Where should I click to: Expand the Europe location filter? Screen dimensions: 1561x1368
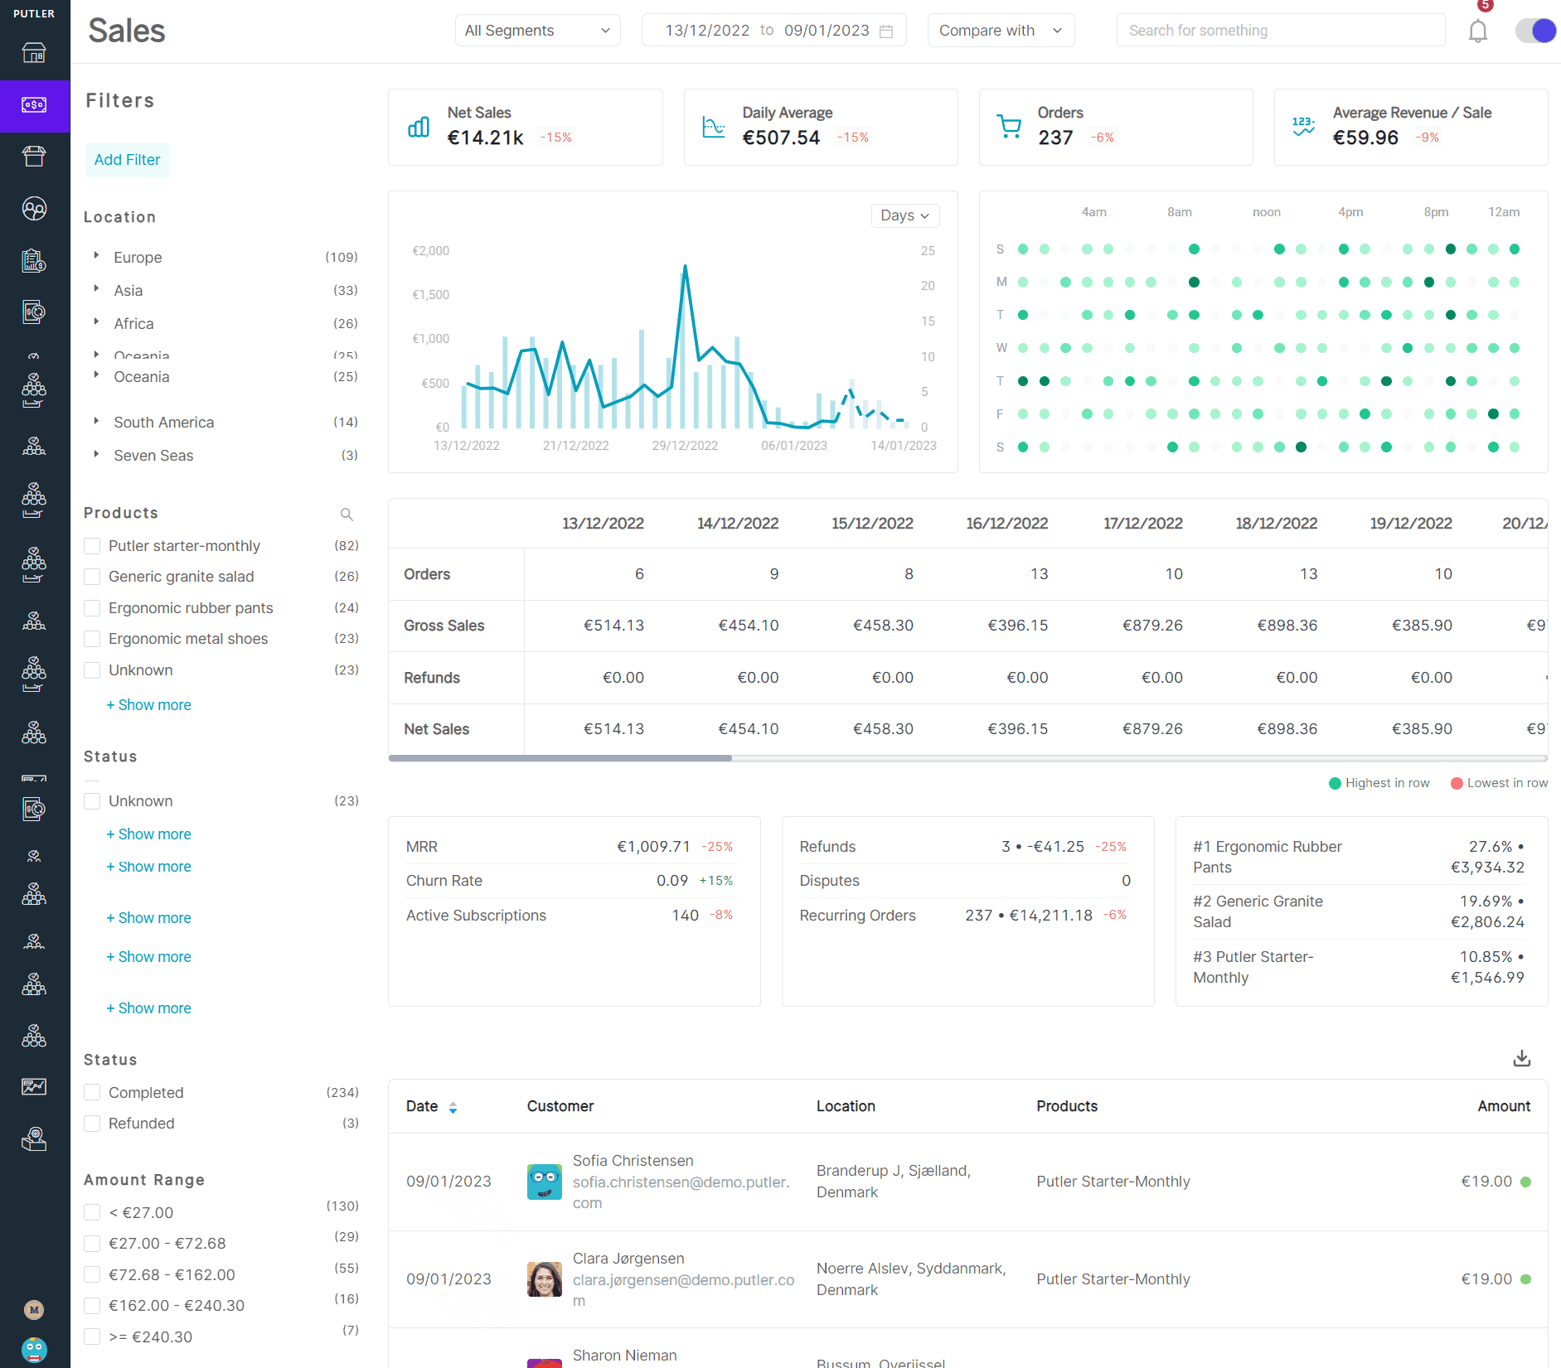click(x=95, y=257)
